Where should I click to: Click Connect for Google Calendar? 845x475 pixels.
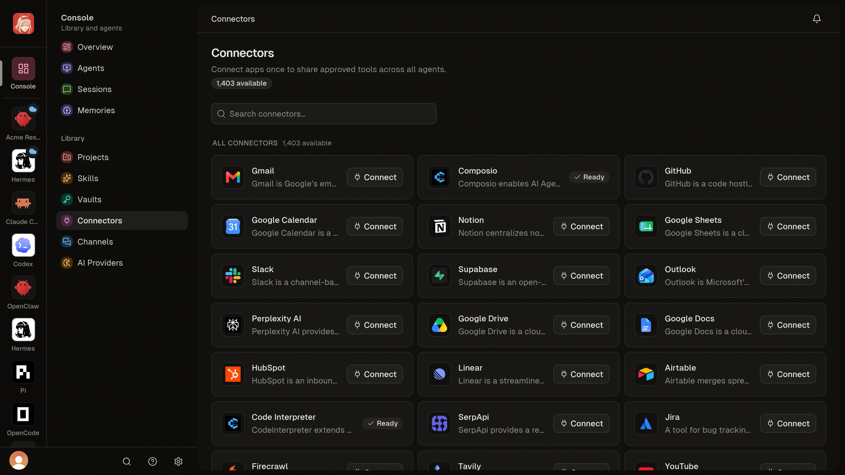[375, 227]
